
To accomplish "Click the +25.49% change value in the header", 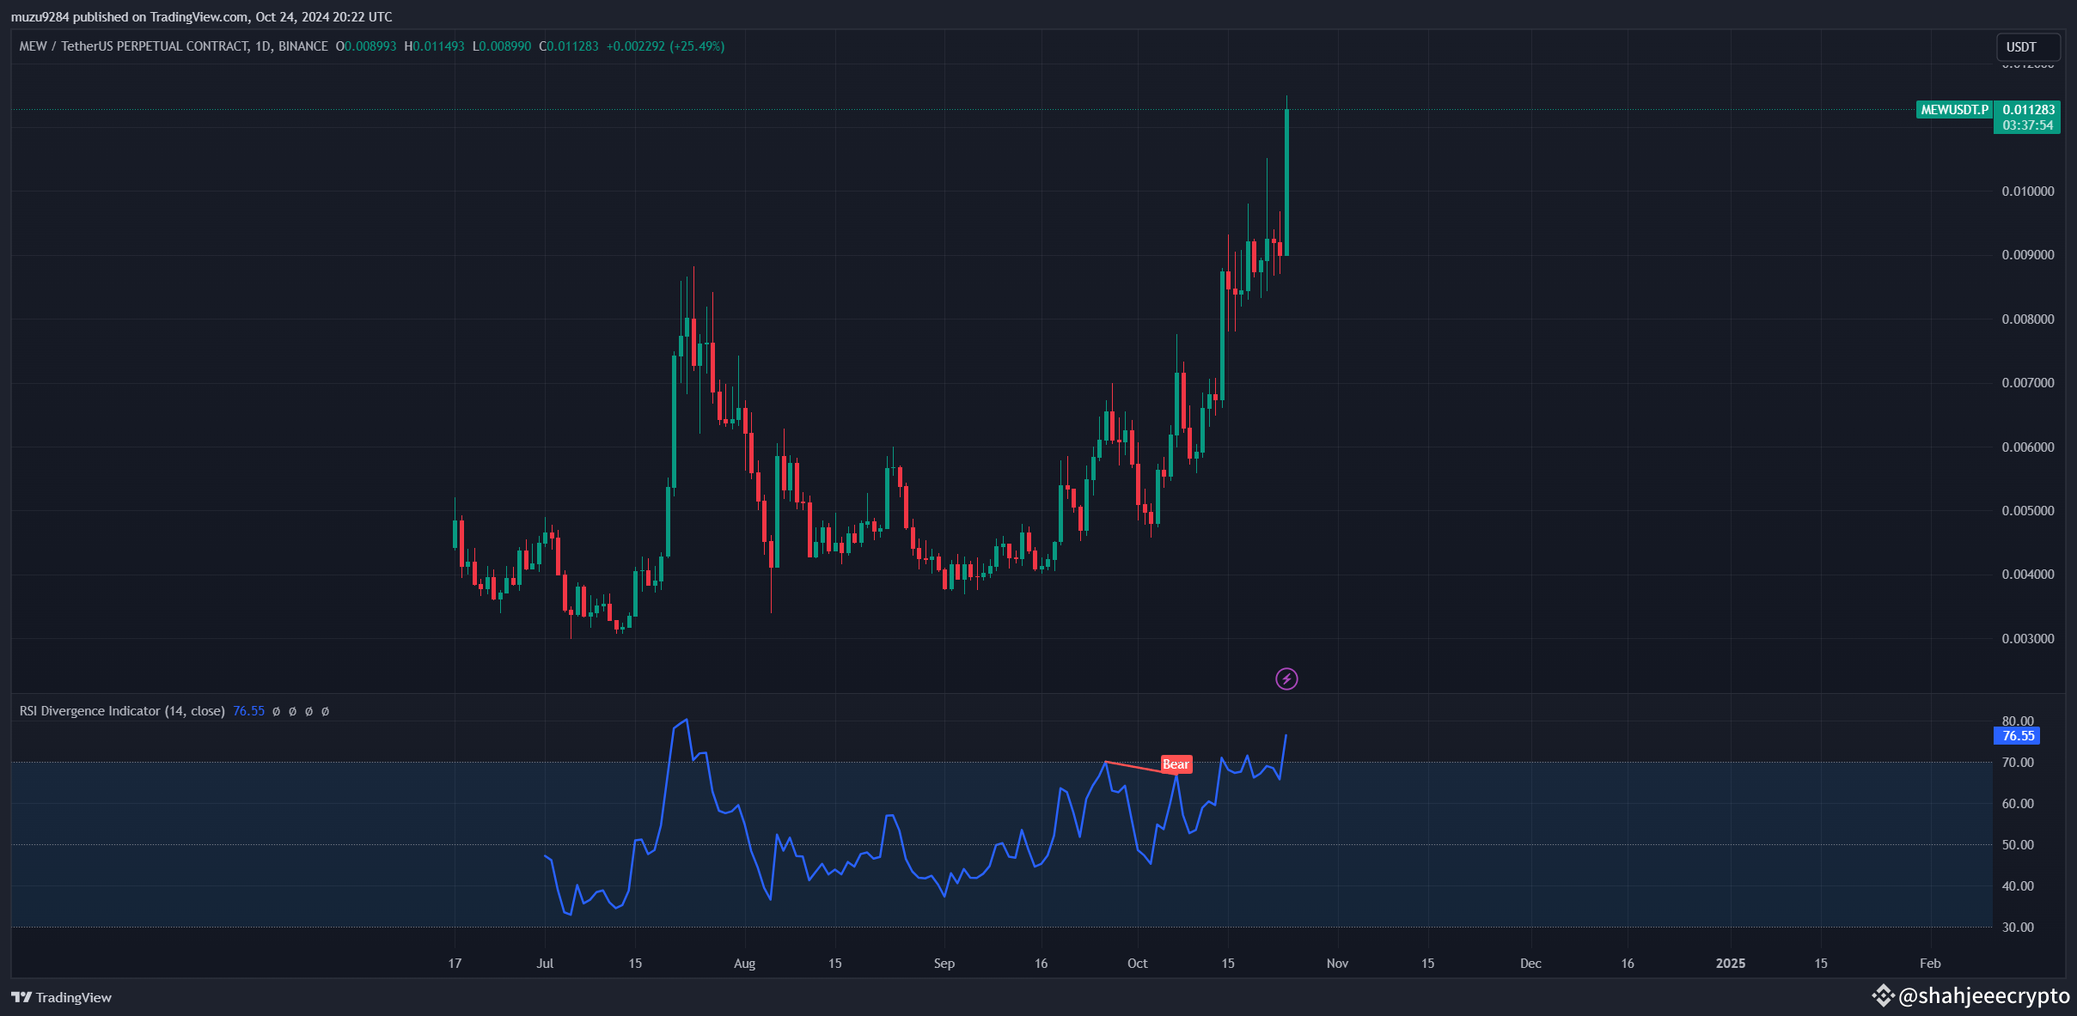I will click(x=697, y=46).
